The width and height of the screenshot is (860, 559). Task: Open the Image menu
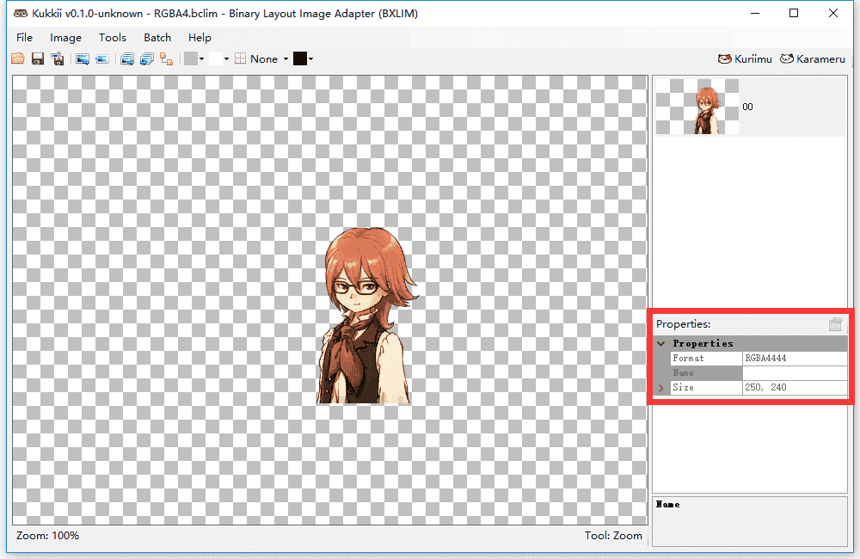[66, 37]
